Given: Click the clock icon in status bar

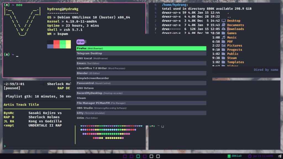Looking at the screenshot, I should click(x=250, y=156).
